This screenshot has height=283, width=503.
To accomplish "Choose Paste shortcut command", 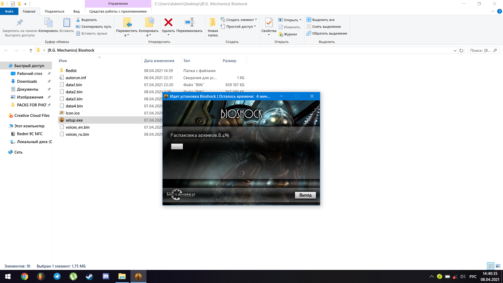I will pos(92,33).
